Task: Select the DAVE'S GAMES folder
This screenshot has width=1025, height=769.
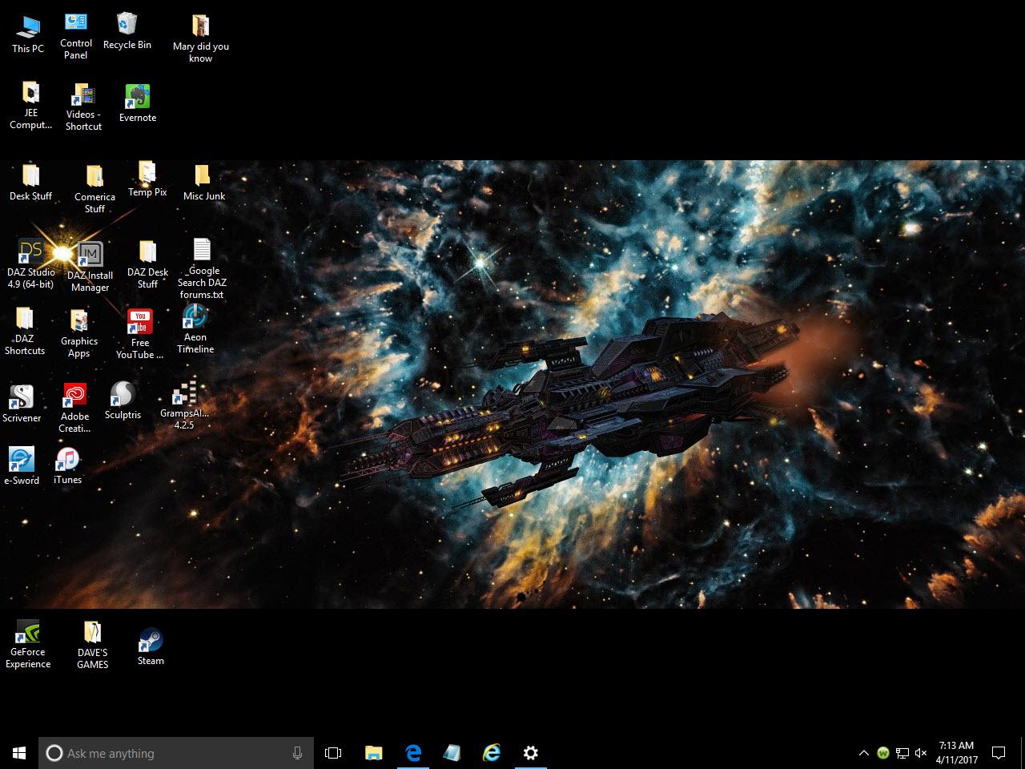Action: point(92,645)
